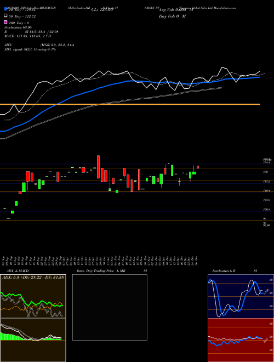
Task: Click the 'Intra Day Trading Price & MR' title
Action: click(101, 271)
